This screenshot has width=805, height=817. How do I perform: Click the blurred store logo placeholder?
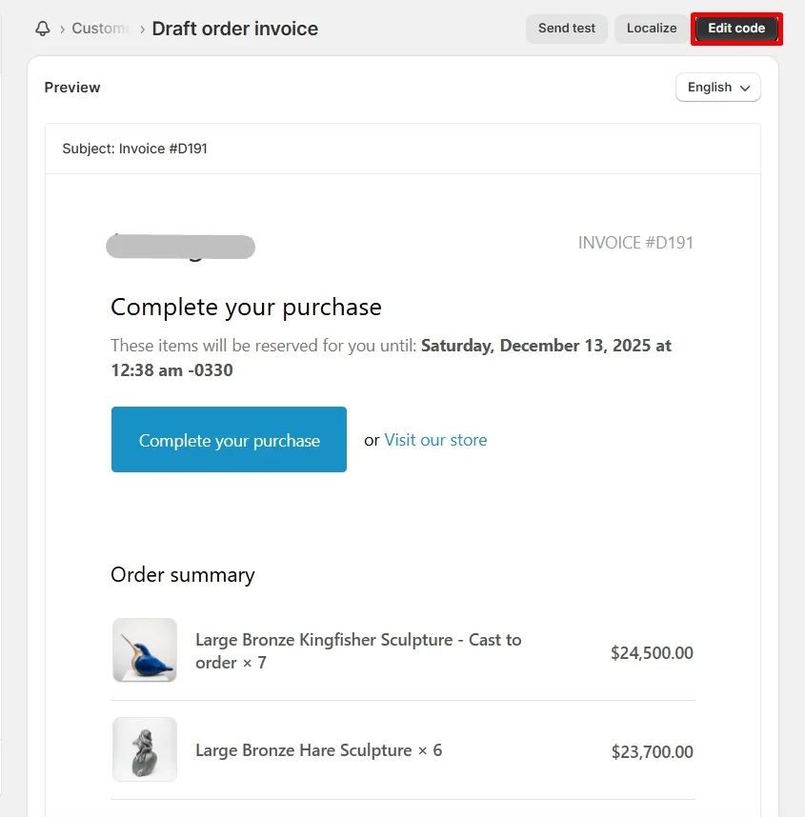click(181, 246)
